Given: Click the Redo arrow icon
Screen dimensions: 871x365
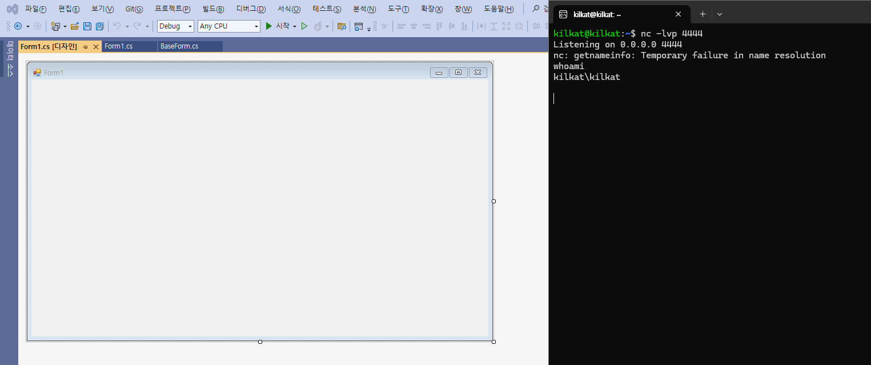Looking at the screenshot, I should point(138,26).
